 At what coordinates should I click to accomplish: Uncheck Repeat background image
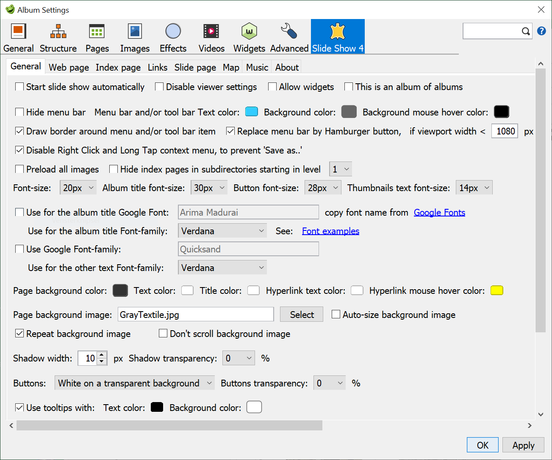tap(19, 334)
